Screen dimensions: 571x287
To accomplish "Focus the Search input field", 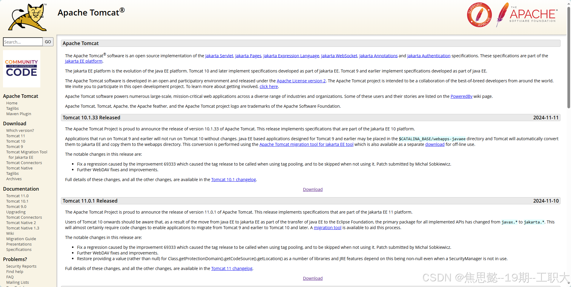I will [23, 42].
